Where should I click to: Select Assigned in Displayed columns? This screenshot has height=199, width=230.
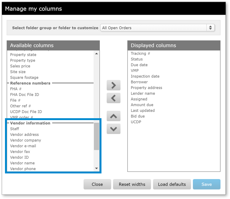(x=139, y=99)
